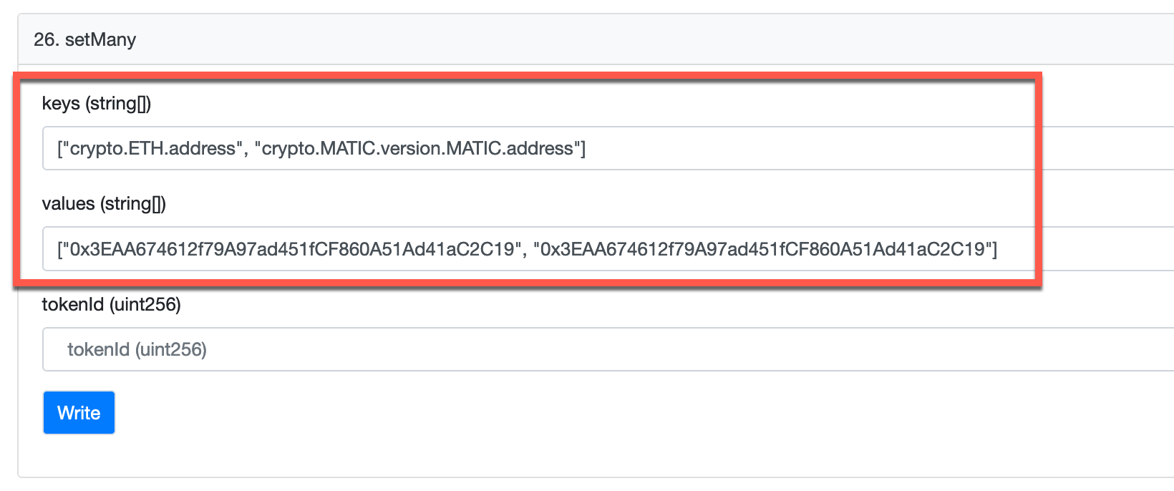Click the tokenId (uint256) label
The height and width of the screenshot is (491, 1174).
tap(111, 304)
